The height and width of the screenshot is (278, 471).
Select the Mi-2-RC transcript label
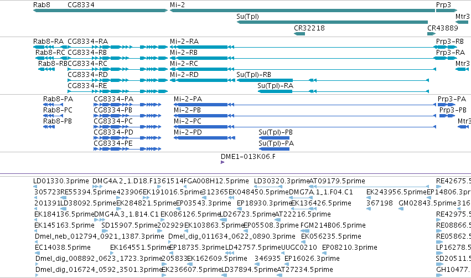tap(184, 64)
